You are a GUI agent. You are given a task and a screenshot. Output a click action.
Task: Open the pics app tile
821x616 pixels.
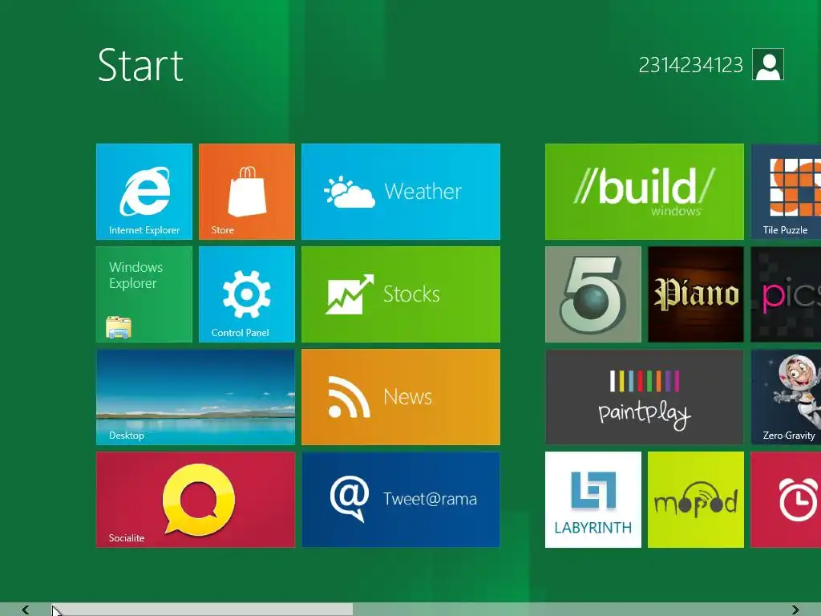coord(786,294)
